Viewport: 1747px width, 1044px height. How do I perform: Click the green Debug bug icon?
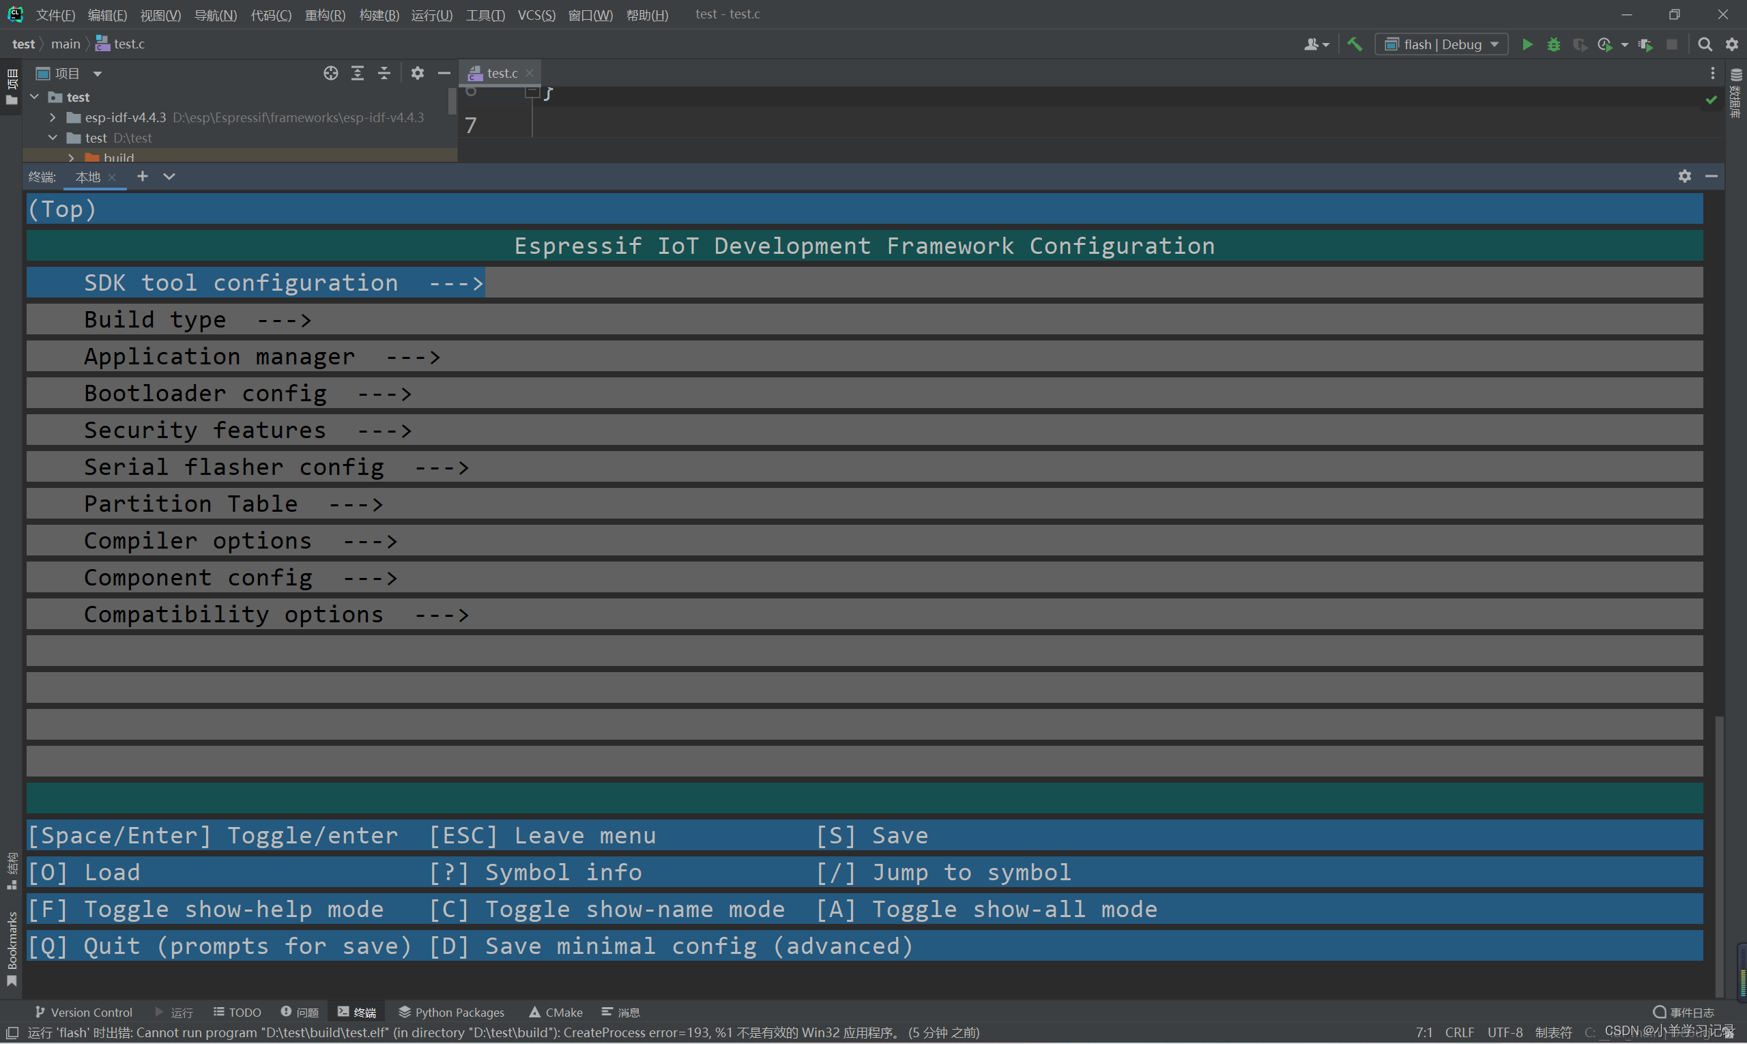[1553, 44]
